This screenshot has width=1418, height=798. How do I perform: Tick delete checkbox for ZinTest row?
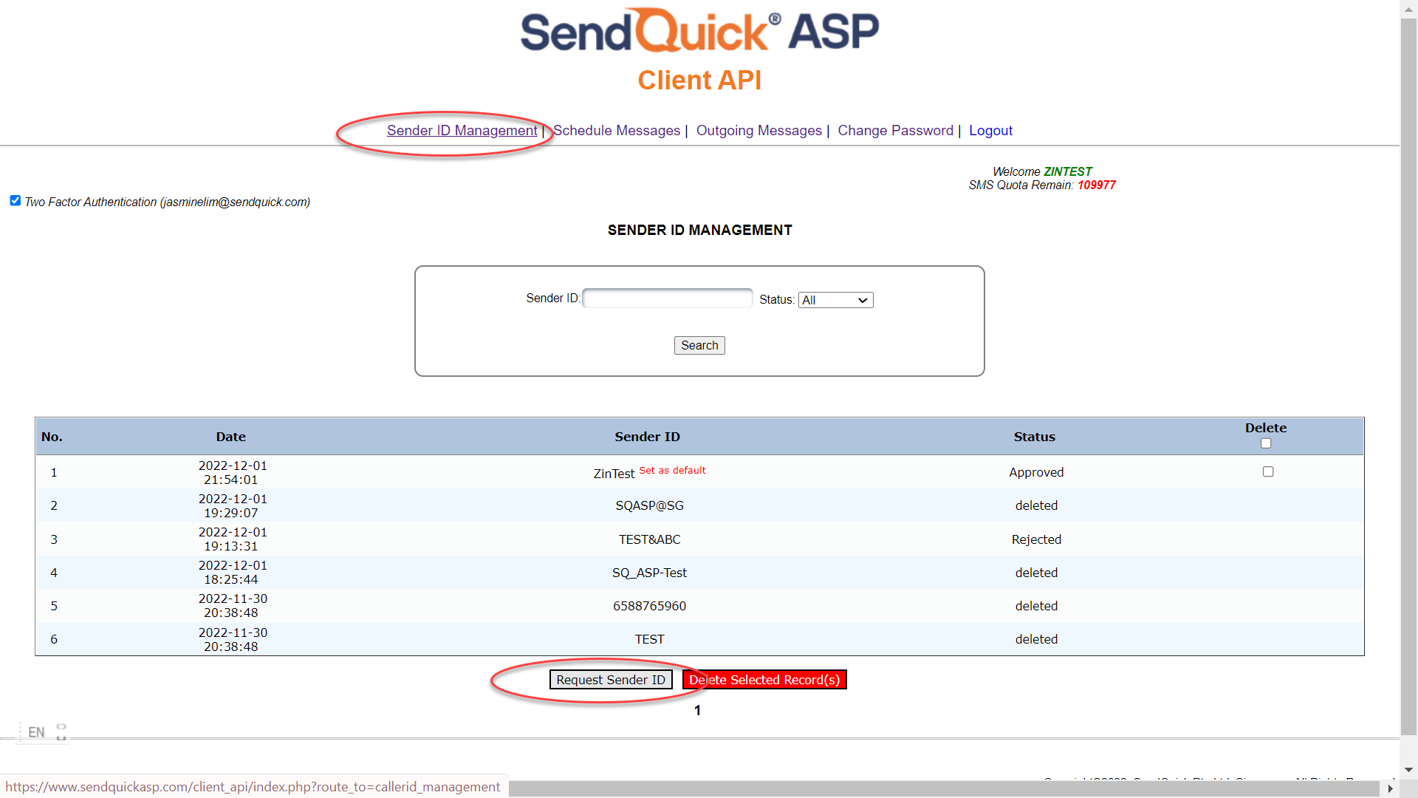click(x=1268, y=471)
